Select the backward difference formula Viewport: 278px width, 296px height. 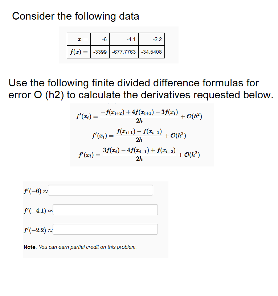[140, 154]
